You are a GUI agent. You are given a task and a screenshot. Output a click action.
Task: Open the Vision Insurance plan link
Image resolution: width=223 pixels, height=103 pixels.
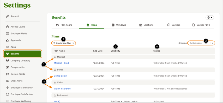[x=62, y=89]
